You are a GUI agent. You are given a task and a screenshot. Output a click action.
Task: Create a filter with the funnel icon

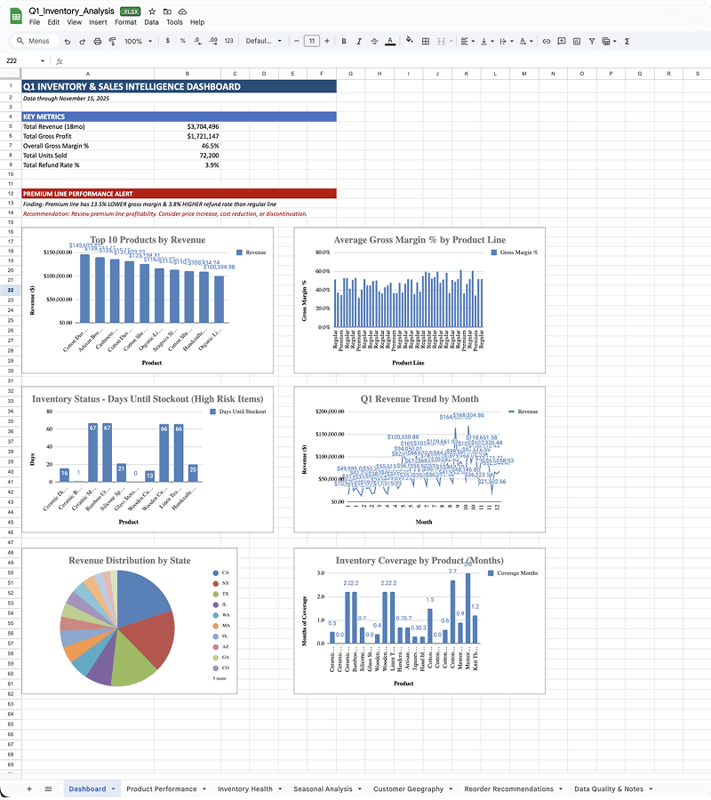click(x=592, y=41)
